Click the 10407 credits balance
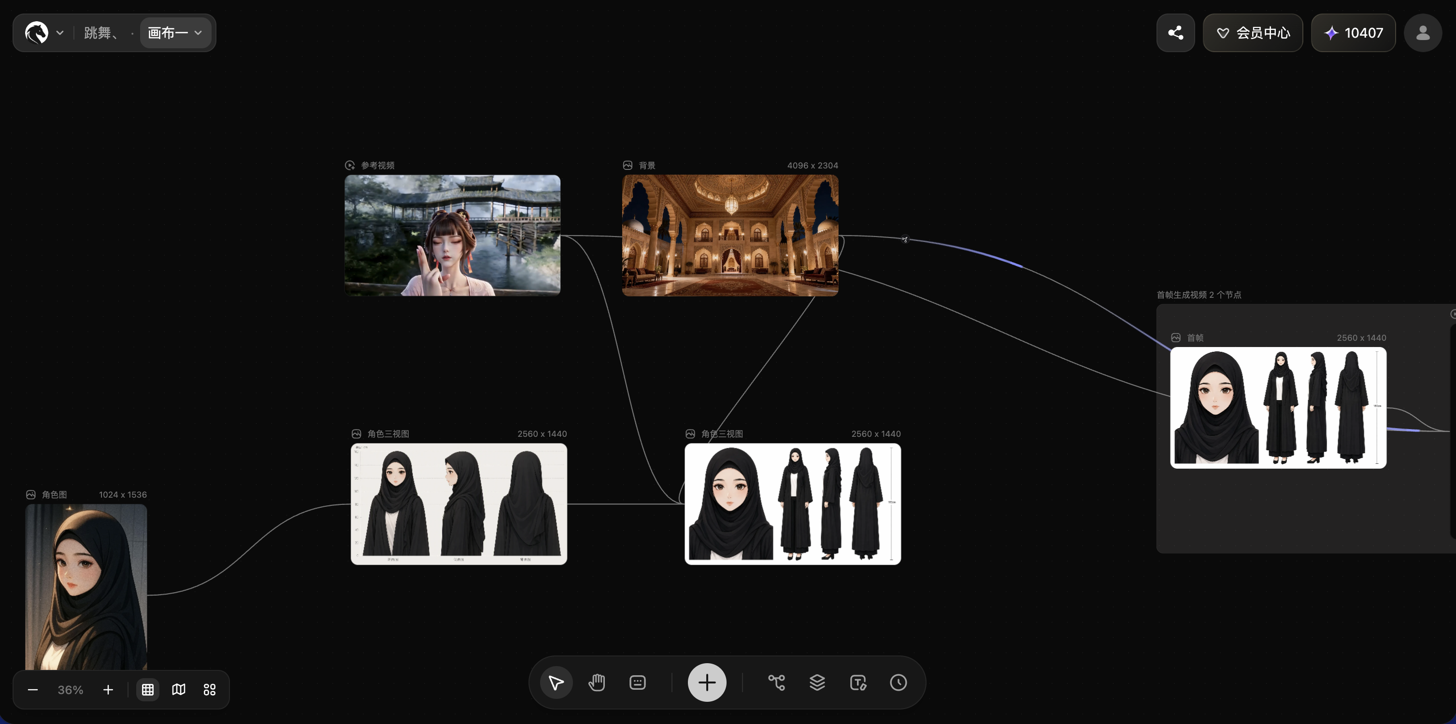 1354,33
